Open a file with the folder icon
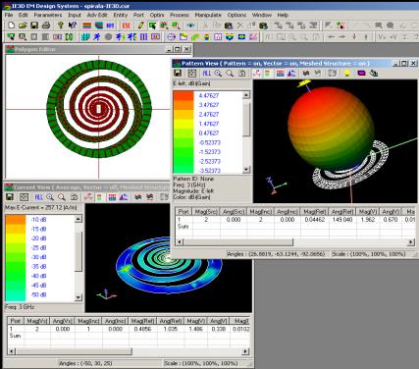Screen dimensions: 419x369 tap(23, 26)
